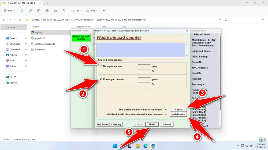Click Platen pad counter percent field
The height and width of the screenshot is (150, 268).
point(144,84)
